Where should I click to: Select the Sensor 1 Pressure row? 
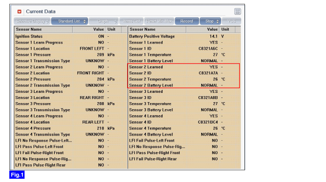tap(71, 55)
